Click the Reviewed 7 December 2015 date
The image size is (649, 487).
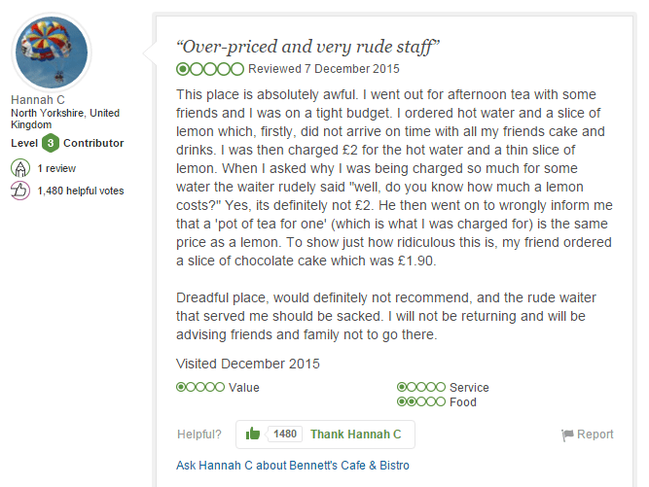coord(324,69)
